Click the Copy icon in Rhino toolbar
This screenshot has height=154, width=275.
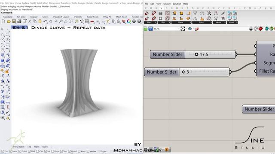pos(35,21)
